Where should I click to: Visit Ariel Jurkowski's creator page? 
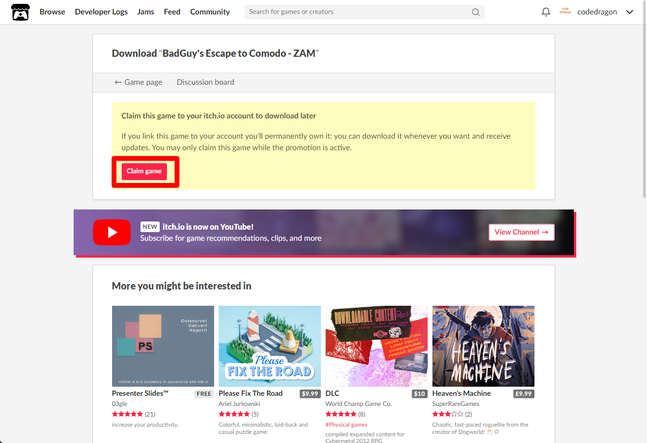pos(239,404)
